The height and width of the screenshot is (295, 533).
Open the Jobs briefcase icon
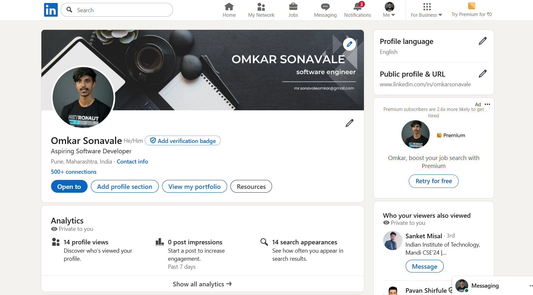coord(293,7)
